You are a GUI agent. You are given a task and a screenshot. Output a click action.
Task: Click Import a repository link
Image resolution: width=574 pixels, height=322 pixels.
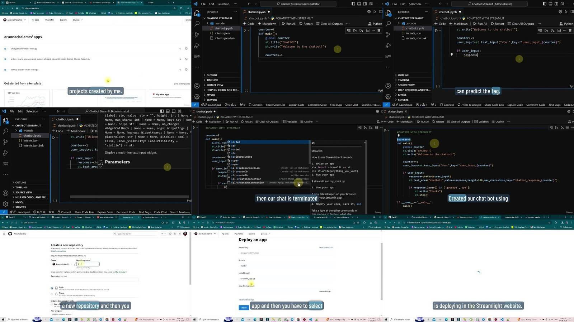(x=58, y=251)
